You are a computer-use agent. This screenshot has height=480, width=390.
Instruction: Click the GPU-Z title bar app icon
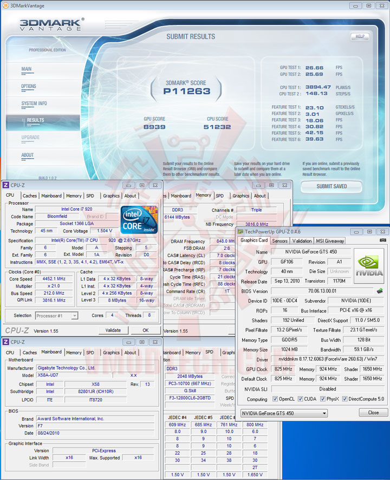coord(240,232)
